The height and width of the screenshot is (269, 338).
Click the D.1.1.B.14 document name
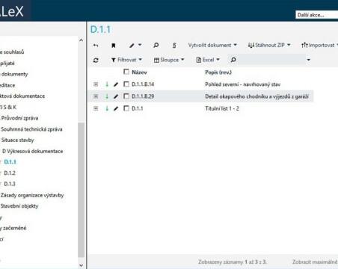(143, 84)
